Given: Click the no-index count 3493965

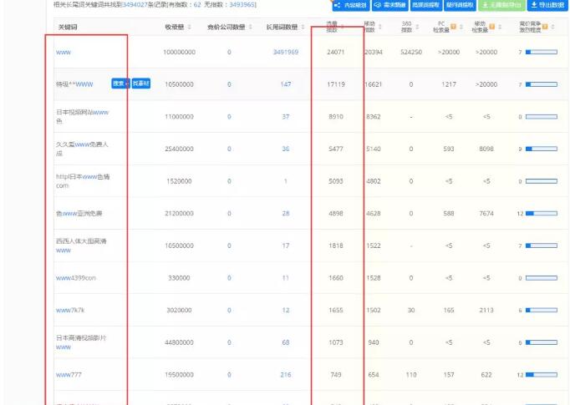Looking at the screenshot, I should tap(242, 5).
